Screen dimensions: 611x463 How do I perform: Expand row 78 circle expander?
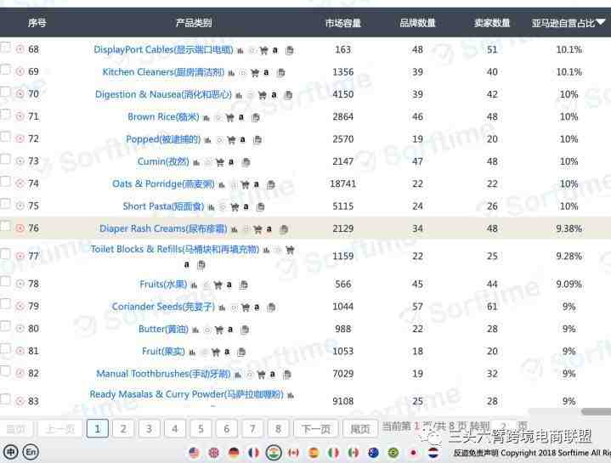(20, 284)
